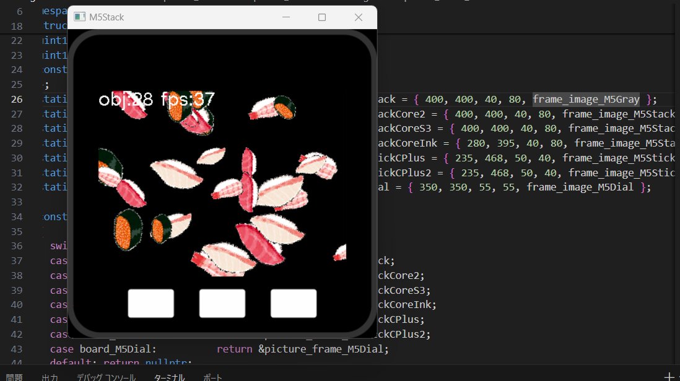Click the ckCoreInk; text on line 40
The height and width of the screenshot is (381, 680).
[407, 305]
